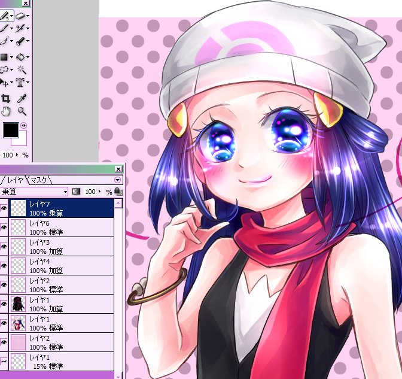Open the Paint Bucket options arrow

[x=28, y=57]
